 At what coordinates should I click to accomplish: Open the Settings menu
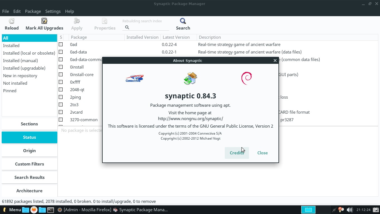click(x=53, y=11)
